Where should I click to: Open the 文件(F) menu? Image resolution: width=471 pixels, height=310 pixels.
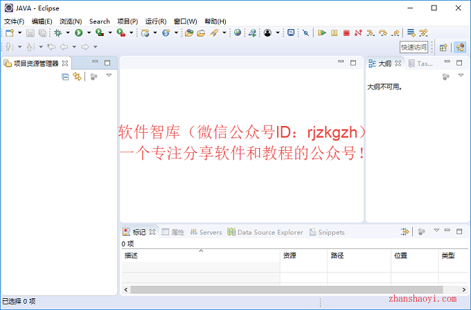coord(14,21)
